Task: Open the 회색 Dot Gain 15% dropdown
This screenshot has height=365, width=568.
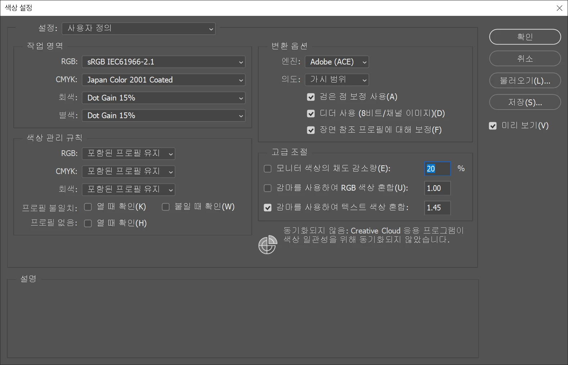Action: point(164,98)
